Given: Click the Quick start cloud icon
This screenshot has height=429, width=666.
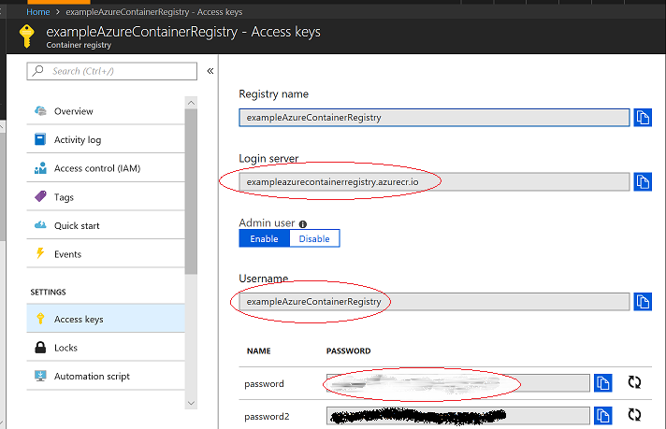Looking at the screenshot, I should click(x=40, y=225).
